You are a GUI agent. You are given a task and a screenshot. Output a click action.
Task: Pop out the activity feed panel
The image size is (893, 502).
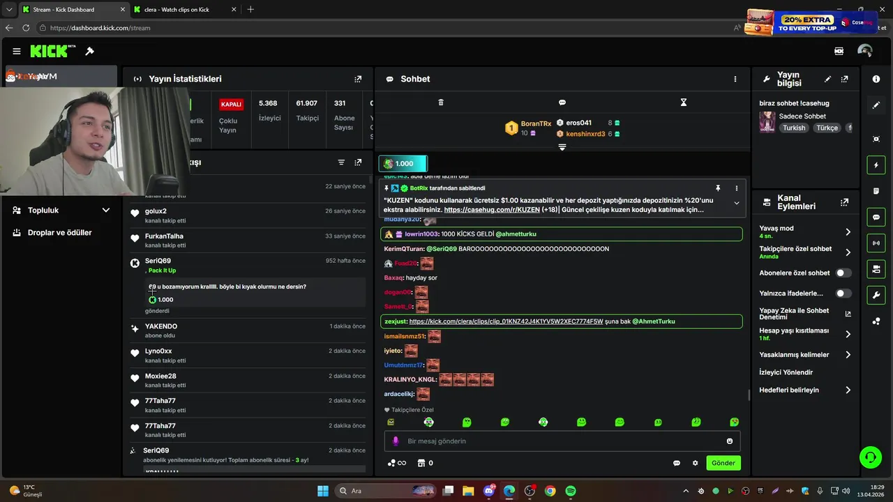pos(358,162)
